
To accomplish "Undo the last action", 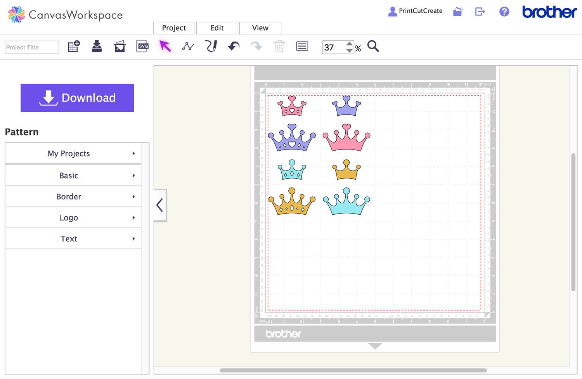I will tap(233, 46).
